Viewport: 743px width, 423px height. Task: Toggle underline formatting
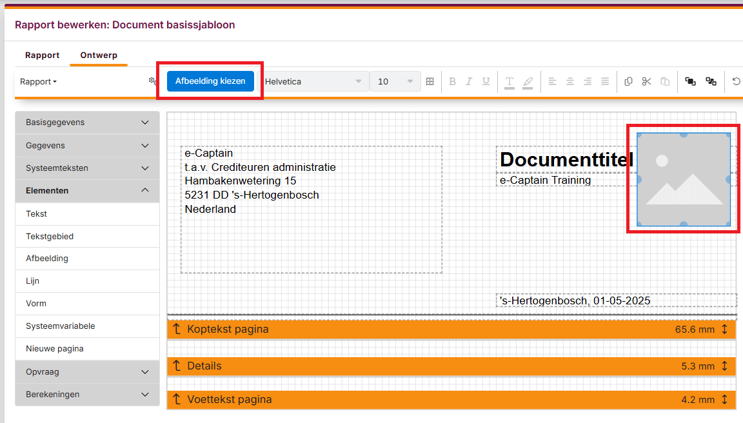coord(486,81)
